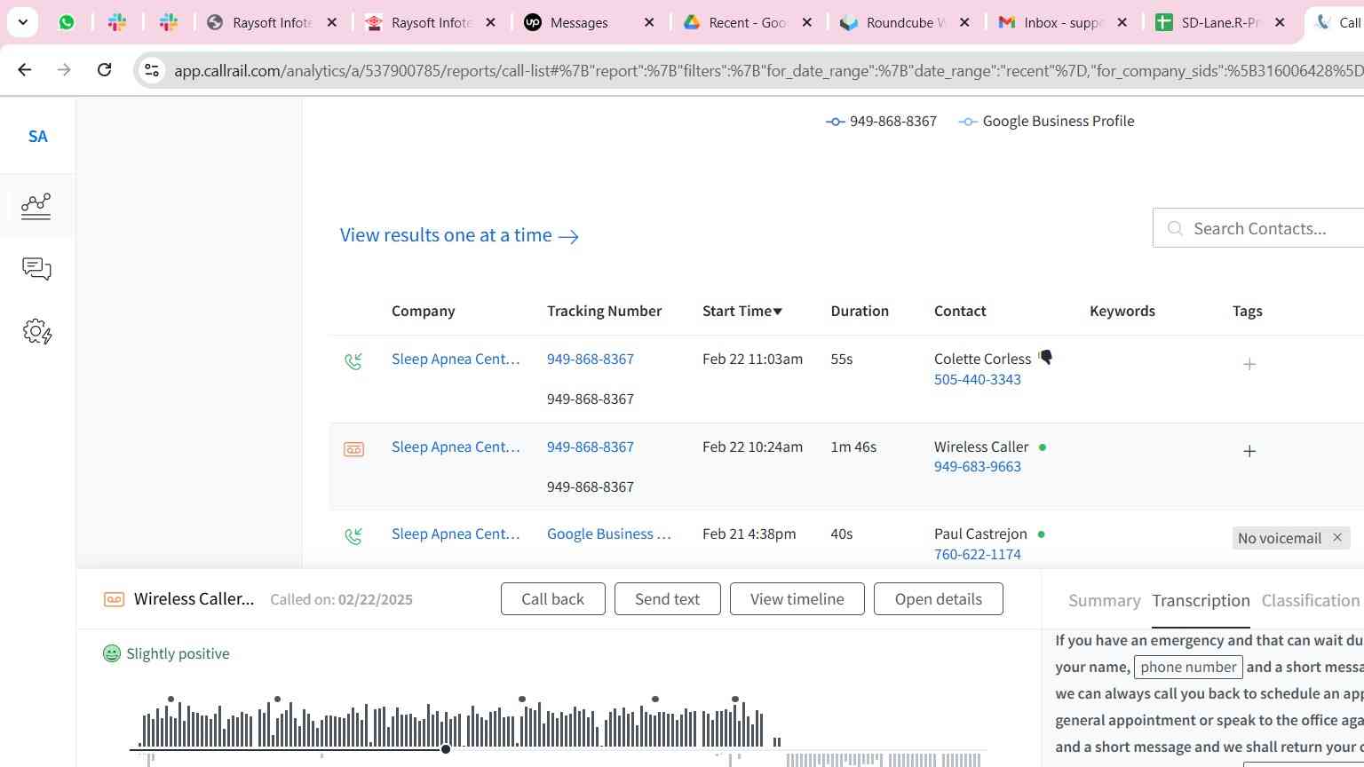Open the Lead Center conversations icon
1364x767 pixels.
(36, 269)
